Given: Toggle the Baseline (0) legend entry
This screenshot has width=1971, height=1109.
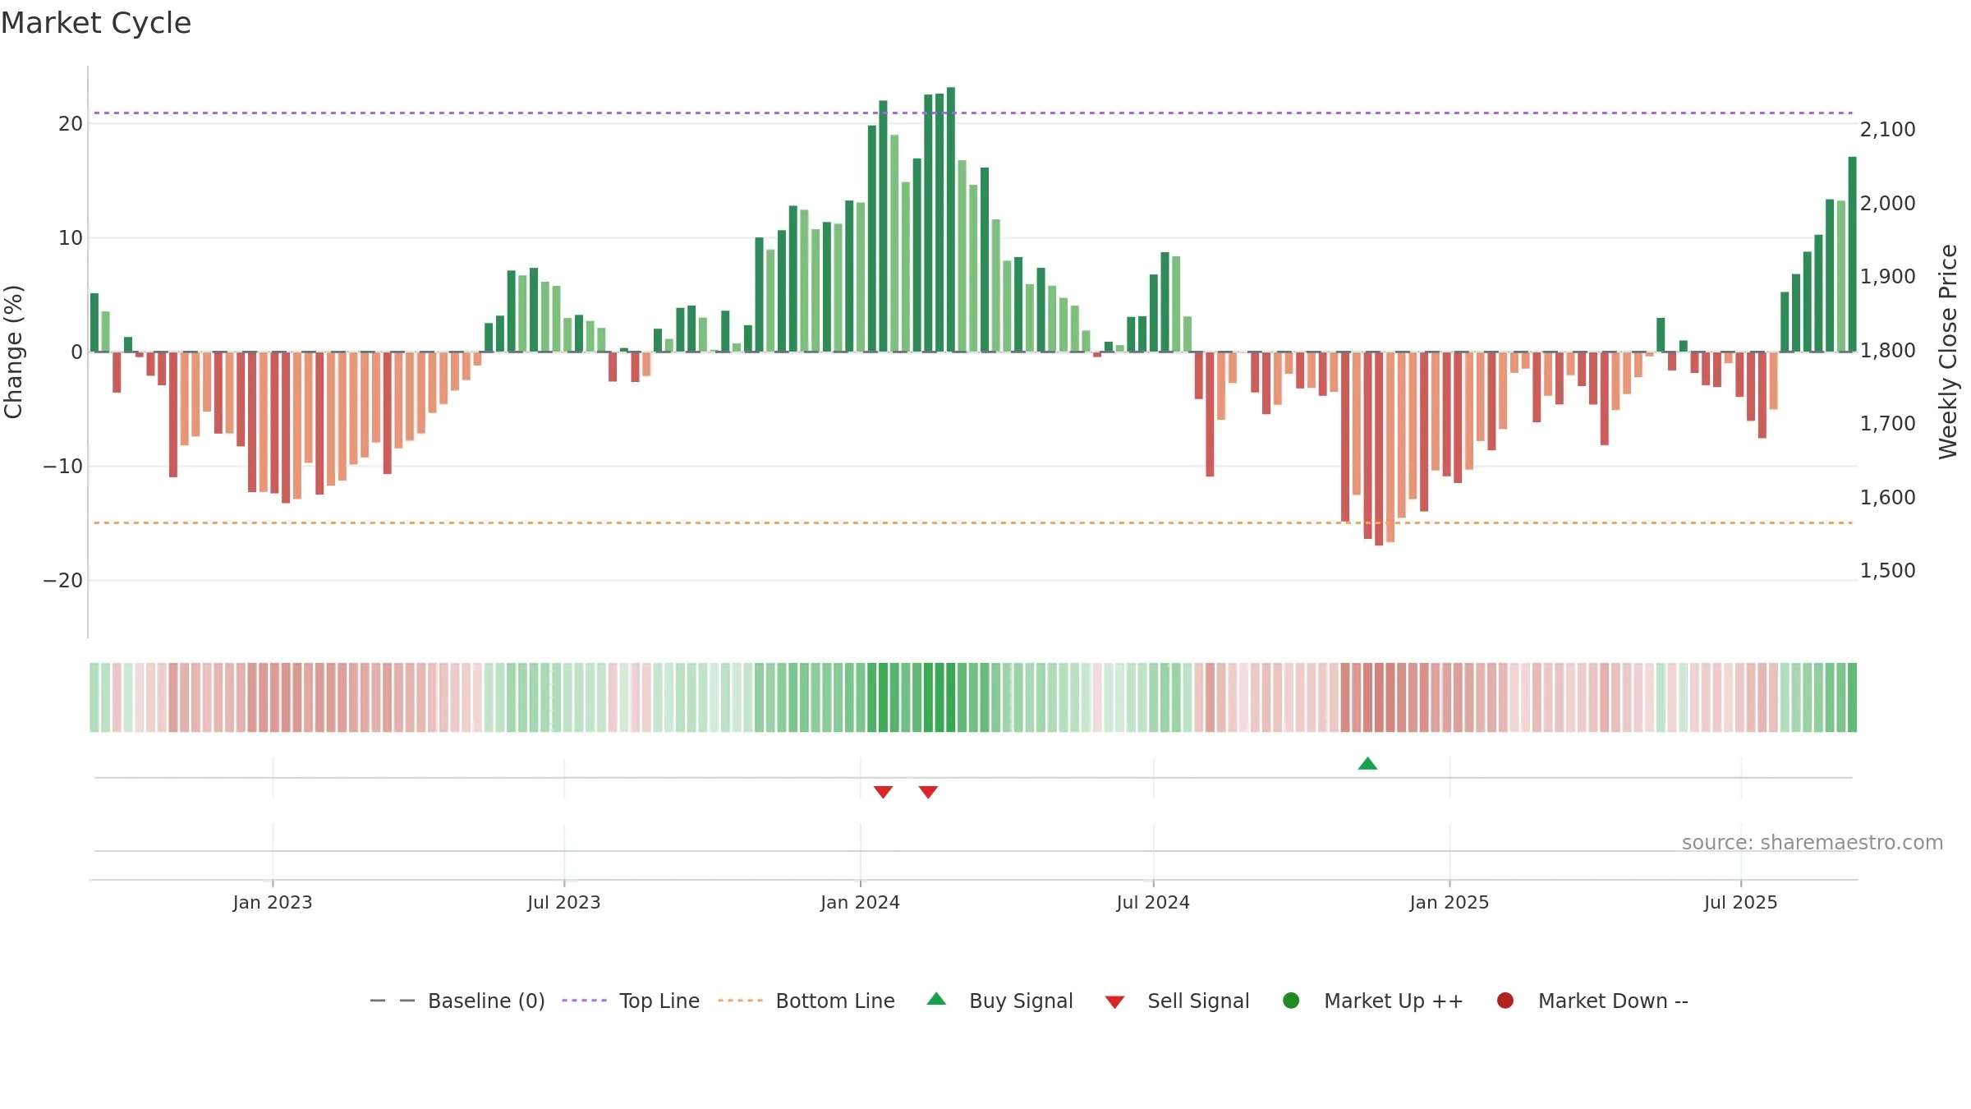Looking at the screenshot, I should coord(457,1001).
